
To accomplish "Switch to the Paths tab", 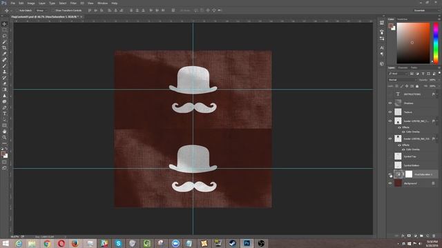I will coord(414,68).
